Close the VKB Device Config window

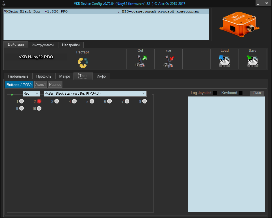coord(267,3)
